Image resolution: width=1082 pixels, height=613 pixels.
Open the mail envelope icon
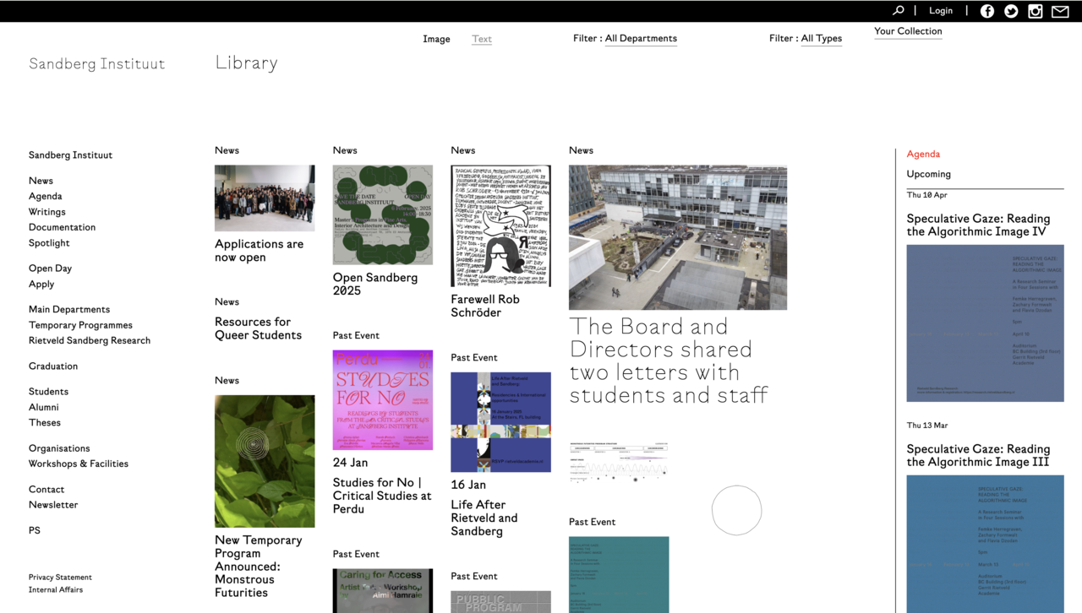[1060, 11]
